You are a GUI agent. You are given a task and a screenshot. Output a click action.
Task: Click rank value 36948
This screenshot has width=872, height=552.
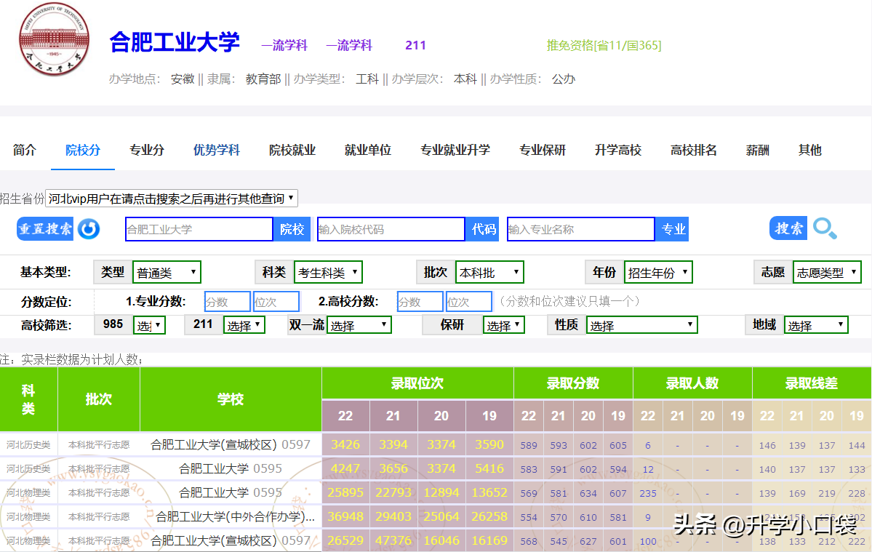(345, 516)
